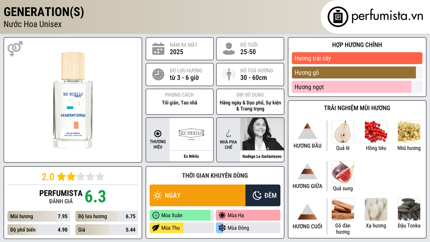Click the Dịp sử dụng occasion text
This screenshot has height=242, width=430.
250,105
